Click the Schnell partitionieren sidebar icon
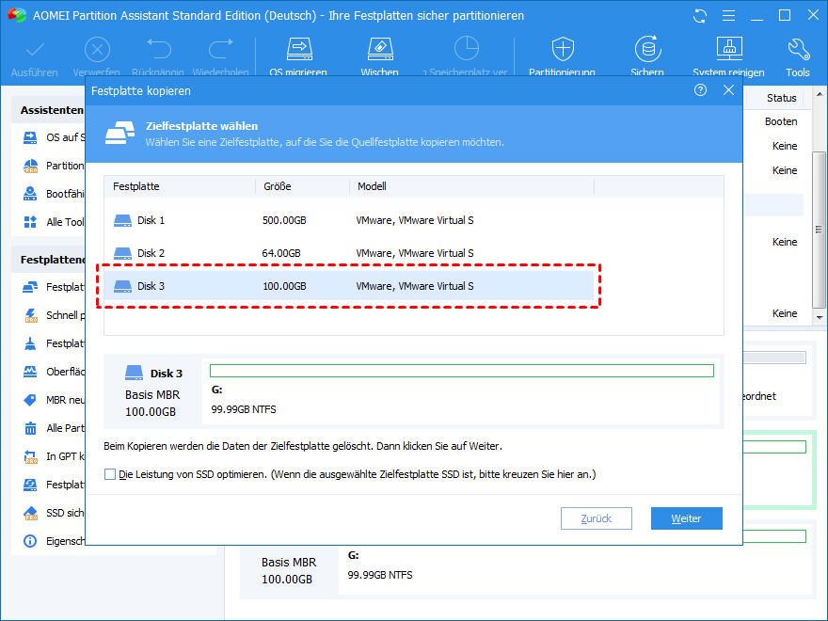The image size is (828, 621). (x=31, y=315)
